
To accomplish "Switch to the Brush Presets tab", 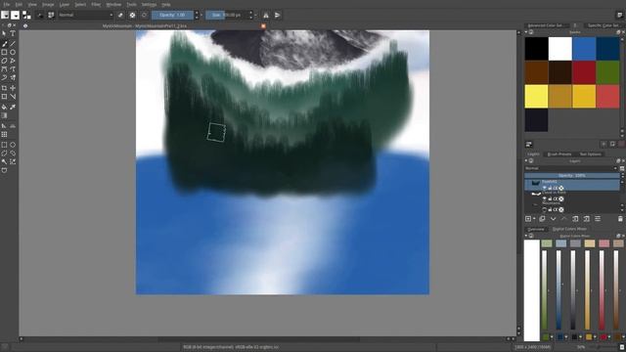I will click(x=559, y=154).
